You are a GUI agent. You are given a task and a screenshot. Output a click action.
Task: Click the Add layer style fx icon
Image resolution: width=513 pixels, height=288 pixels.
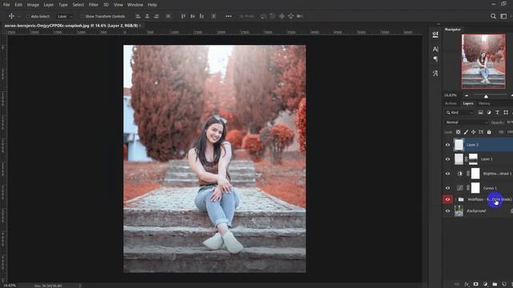(467, 284)
